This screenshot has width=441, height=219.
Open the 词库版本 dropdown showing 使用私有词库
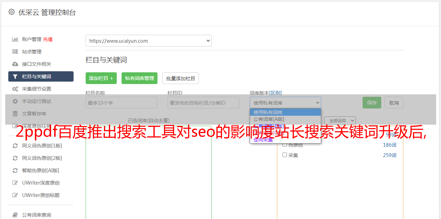pos(285,103)
